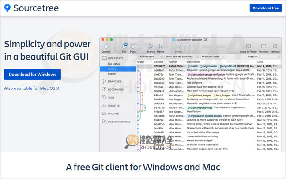Select commit 'corrected column counting'
The width and height of the screenshot is (286, 179).
203,137
